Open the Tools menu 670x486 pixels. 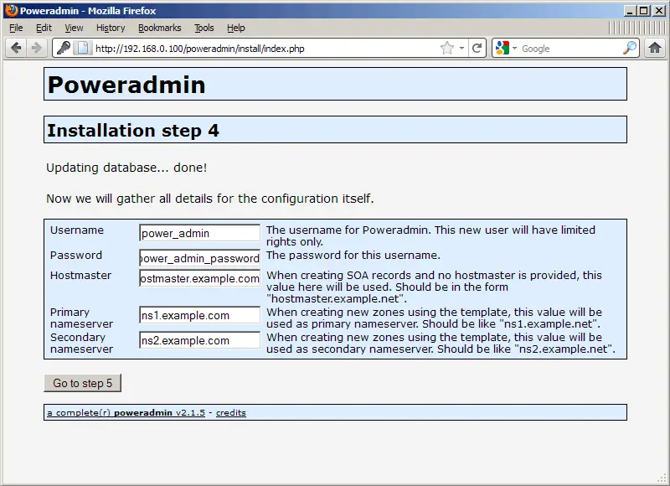[204, 28]
